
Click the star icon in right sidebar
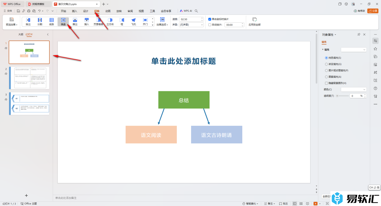375,49
